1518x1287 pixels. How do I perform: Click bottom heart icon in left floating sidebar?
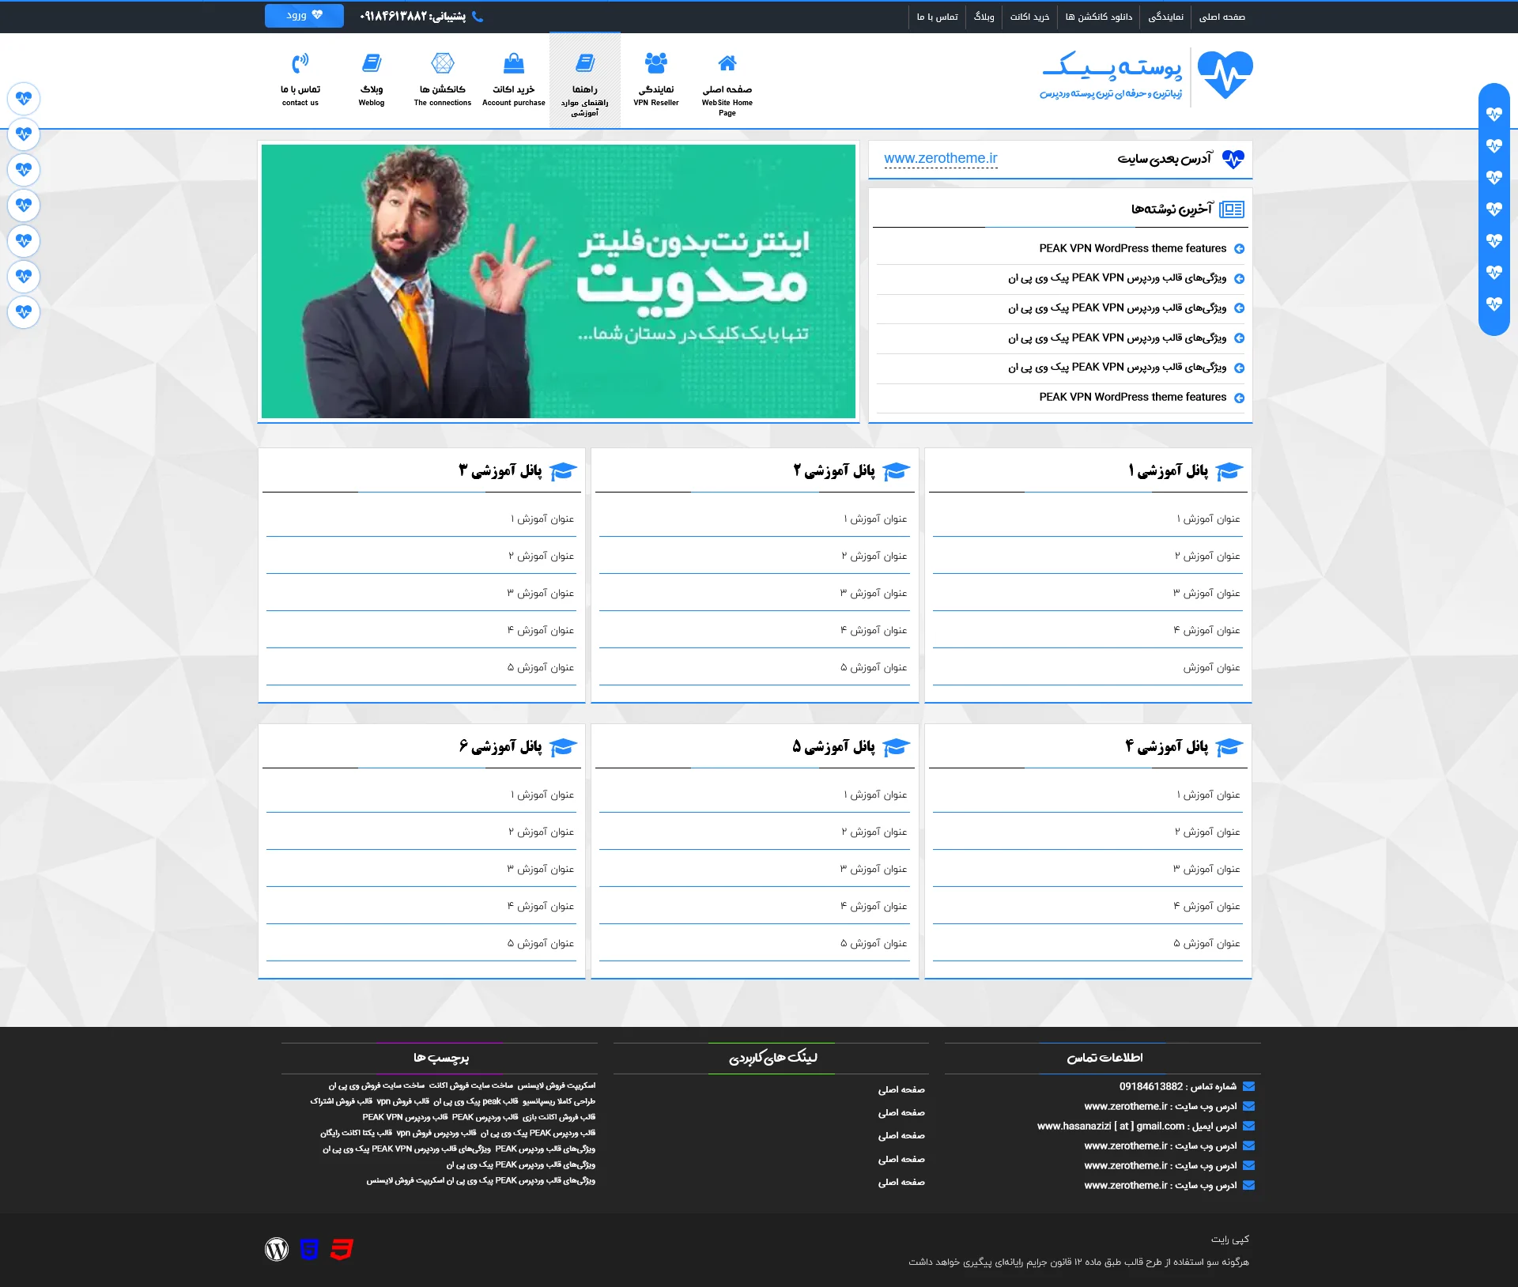(24, 311)
